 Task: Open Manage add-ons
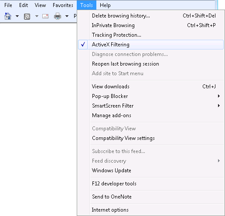(x=151, y=115)
